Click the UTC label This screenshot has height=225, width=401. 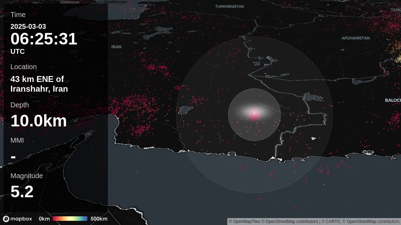pos(17,51)
